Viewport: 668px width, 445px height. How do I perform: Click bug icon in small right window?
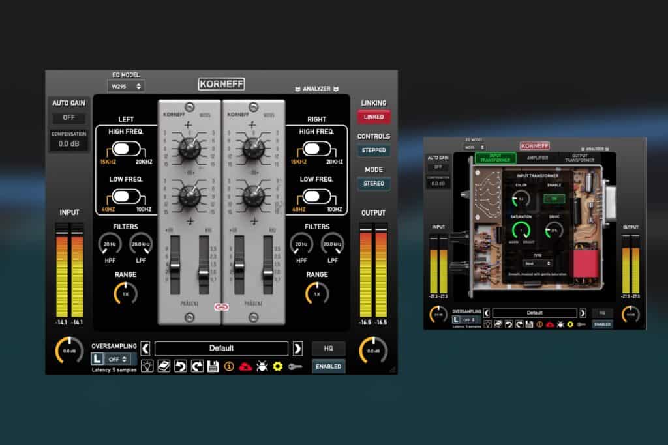click(x=560, y=324)
